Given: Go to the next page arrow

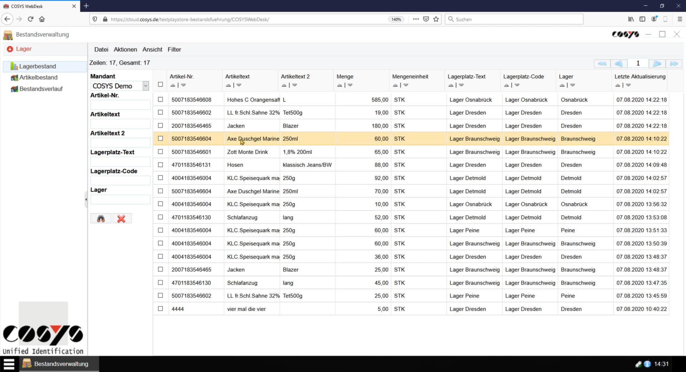Looking at the screenshot, I should click(x=657, y=63).
